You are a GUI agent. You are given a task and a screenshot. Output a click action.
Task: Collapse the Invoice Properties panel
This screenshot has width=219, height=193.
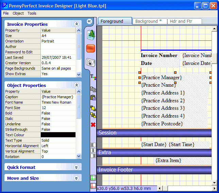click(x=77, y=24)
